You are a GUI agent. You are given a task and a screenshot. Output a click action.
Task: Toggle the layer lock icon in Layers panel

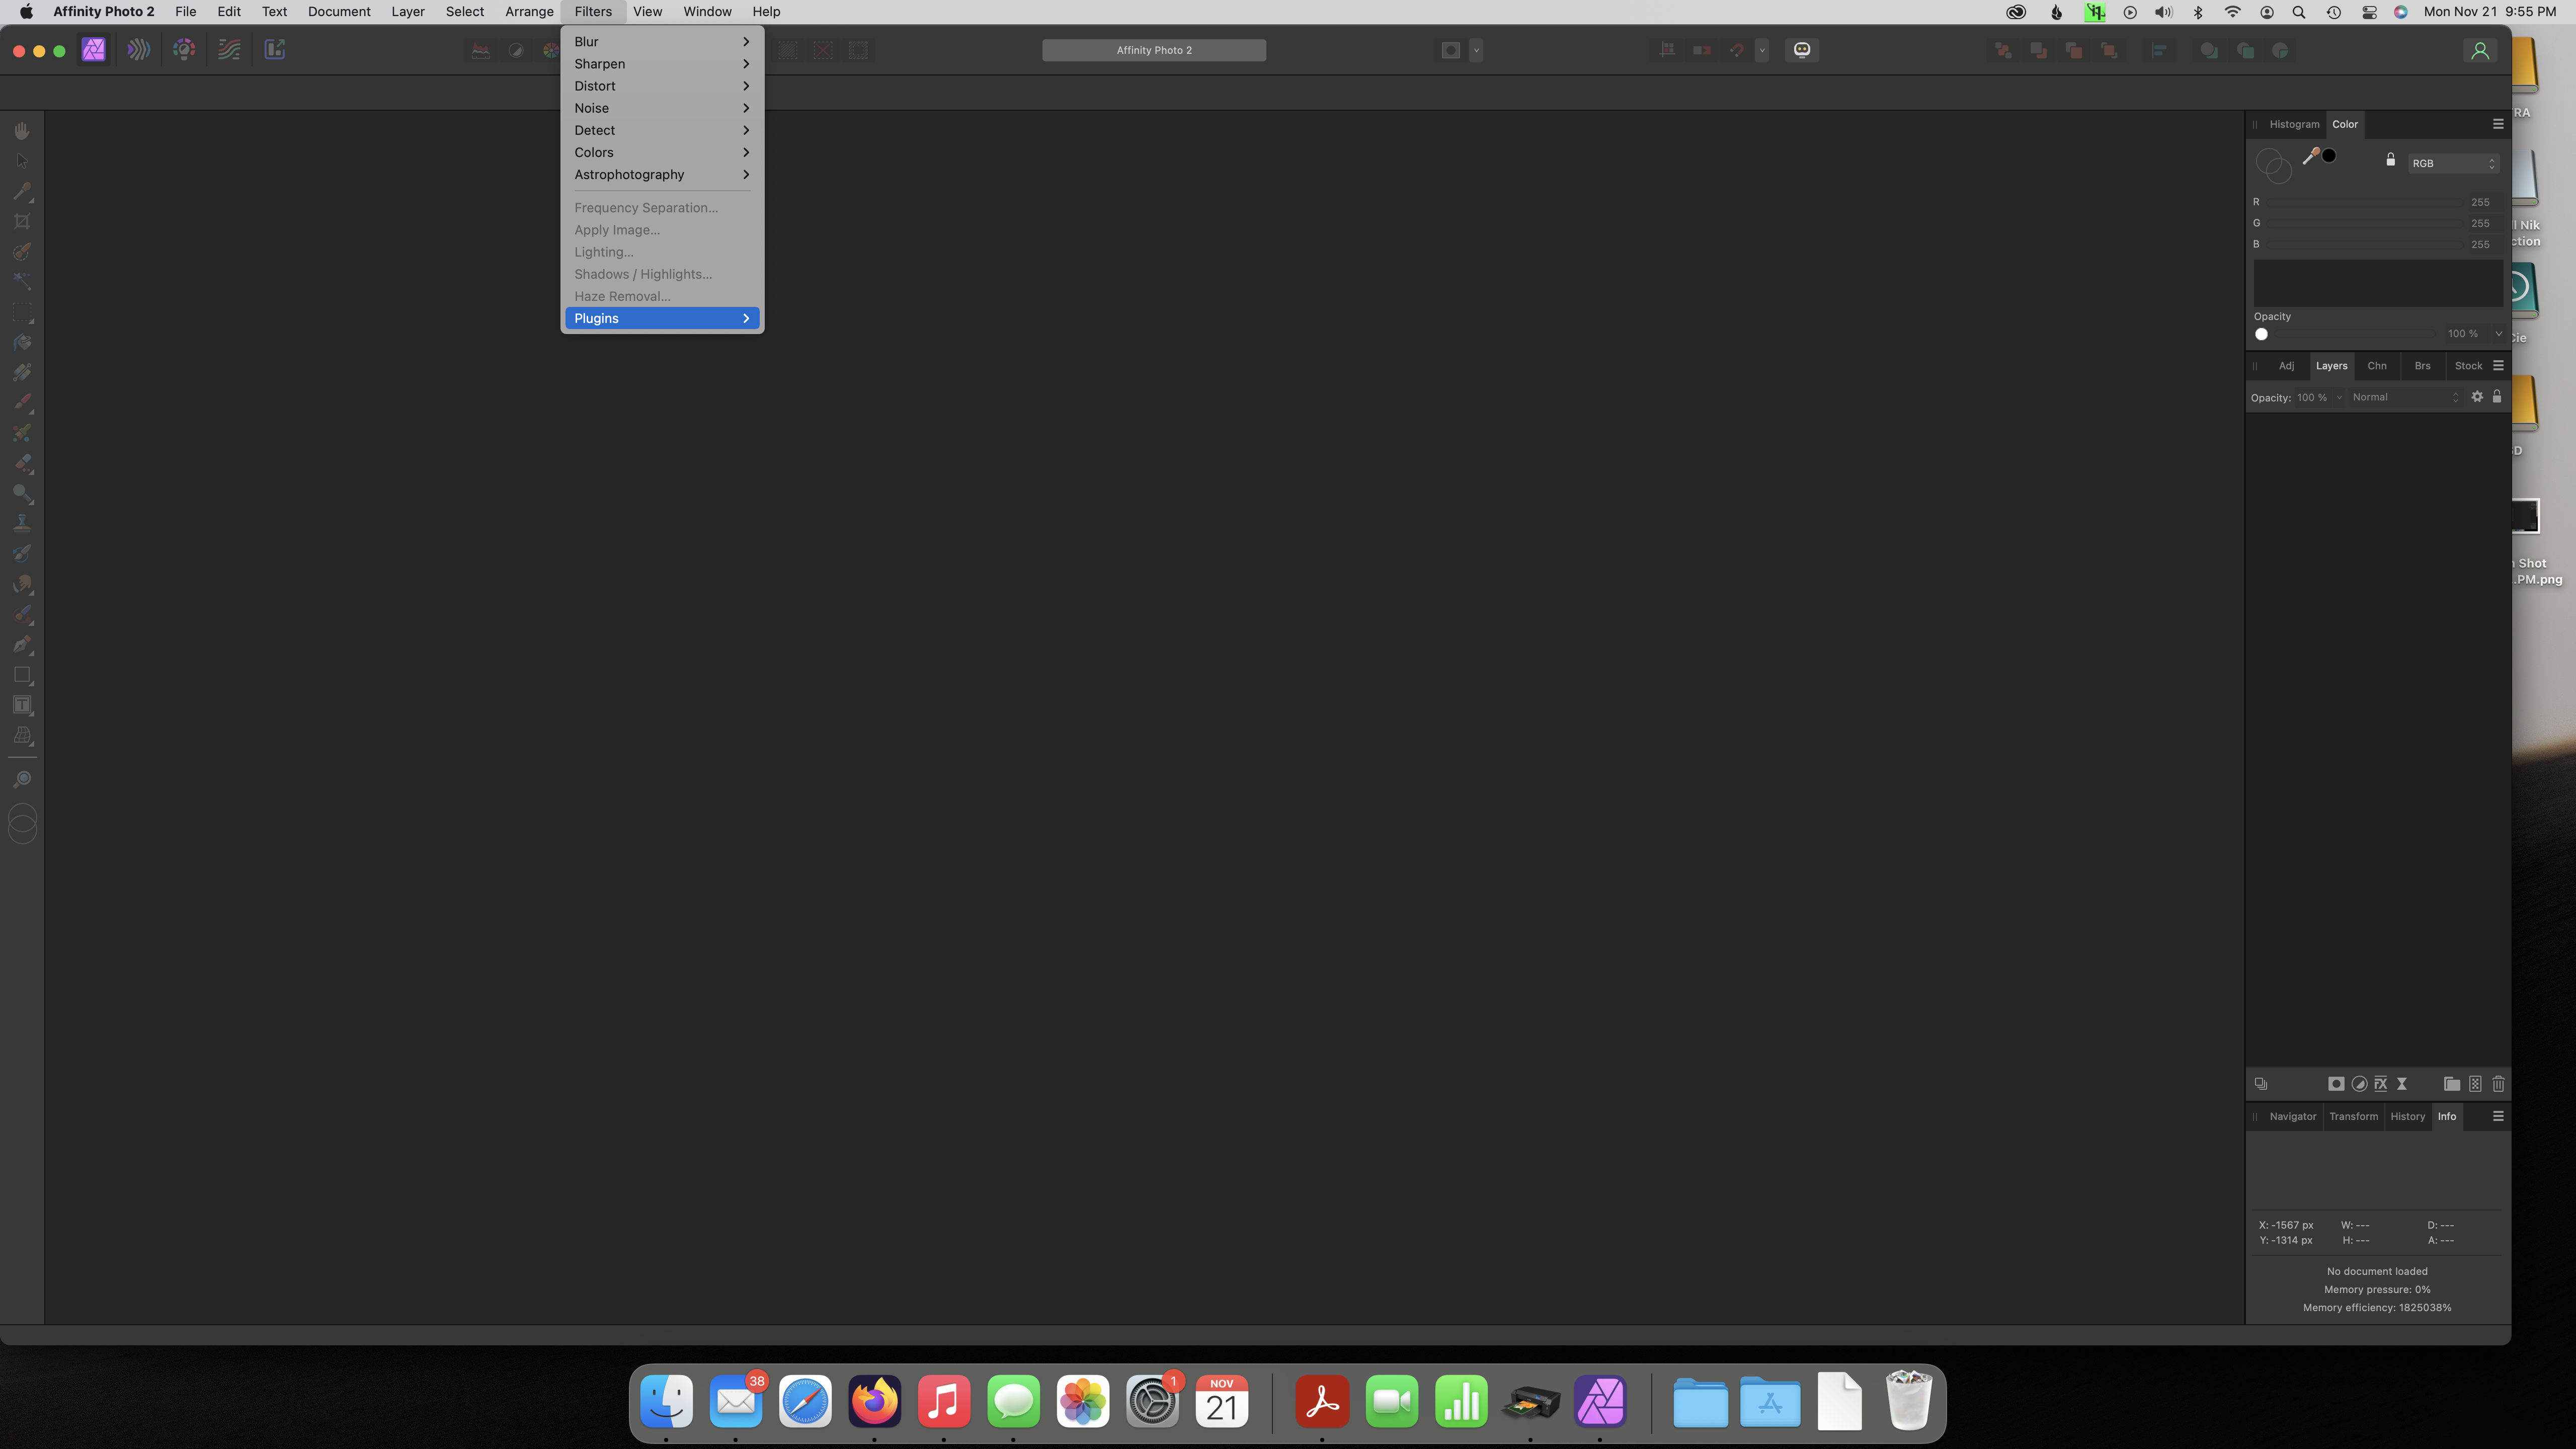pos(2497,397)
